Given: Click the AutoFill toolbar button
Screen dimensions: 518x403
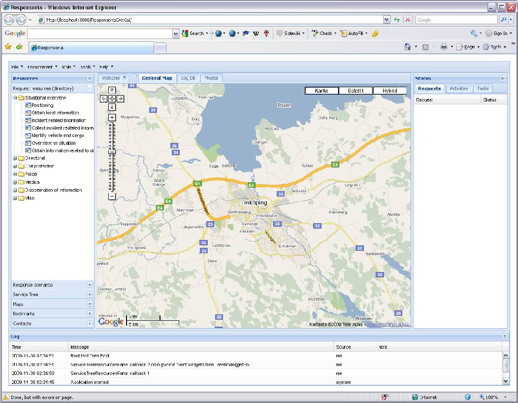Looking at the screenshot, I should click(x=354, y=34).
